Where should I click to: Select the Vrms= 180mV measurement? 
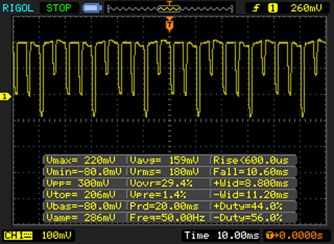click(164, 172)
